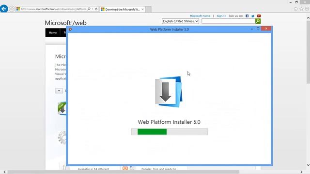The height and width of the screenshot is (174, 310).
Task: Click the search magnifier in address bar
Action: pos(89,9)
